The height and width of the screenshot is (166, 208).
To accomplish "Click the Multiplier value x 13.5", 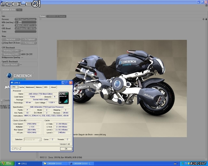I will [x=32, y=127].
